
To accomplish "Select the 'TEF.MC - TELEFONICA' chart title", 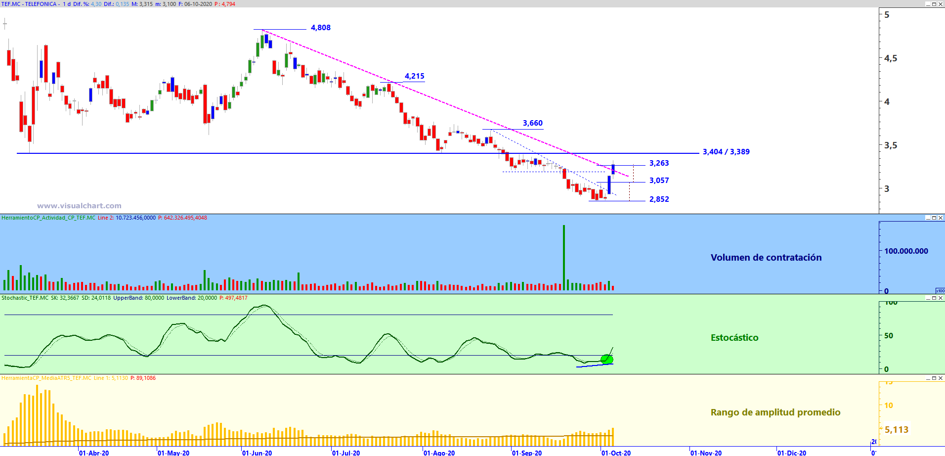I will tap(29, 4).
